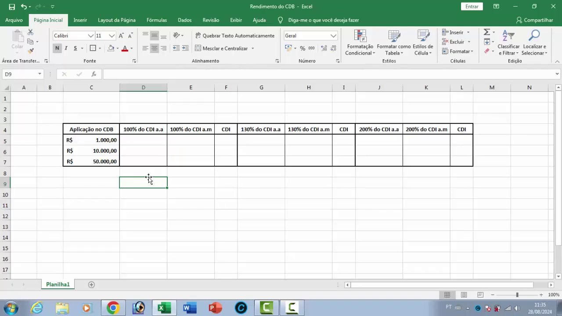Click the add new sheet plus icon
562x316 pixels.
click(x=91, y=284)
